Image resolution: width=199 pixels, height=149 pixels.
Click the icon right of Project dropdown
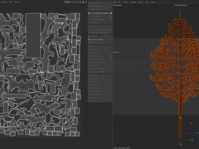(78, 2)
